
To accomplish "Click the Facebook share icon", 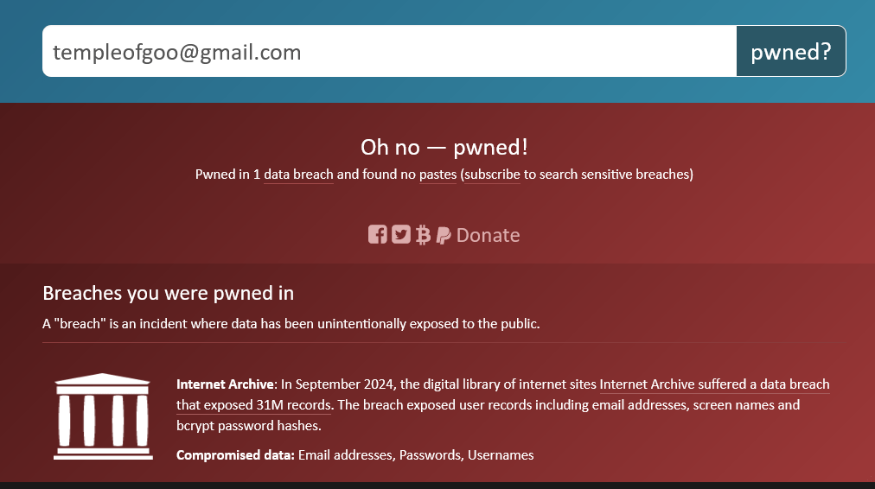I will (x=377, y=234).
